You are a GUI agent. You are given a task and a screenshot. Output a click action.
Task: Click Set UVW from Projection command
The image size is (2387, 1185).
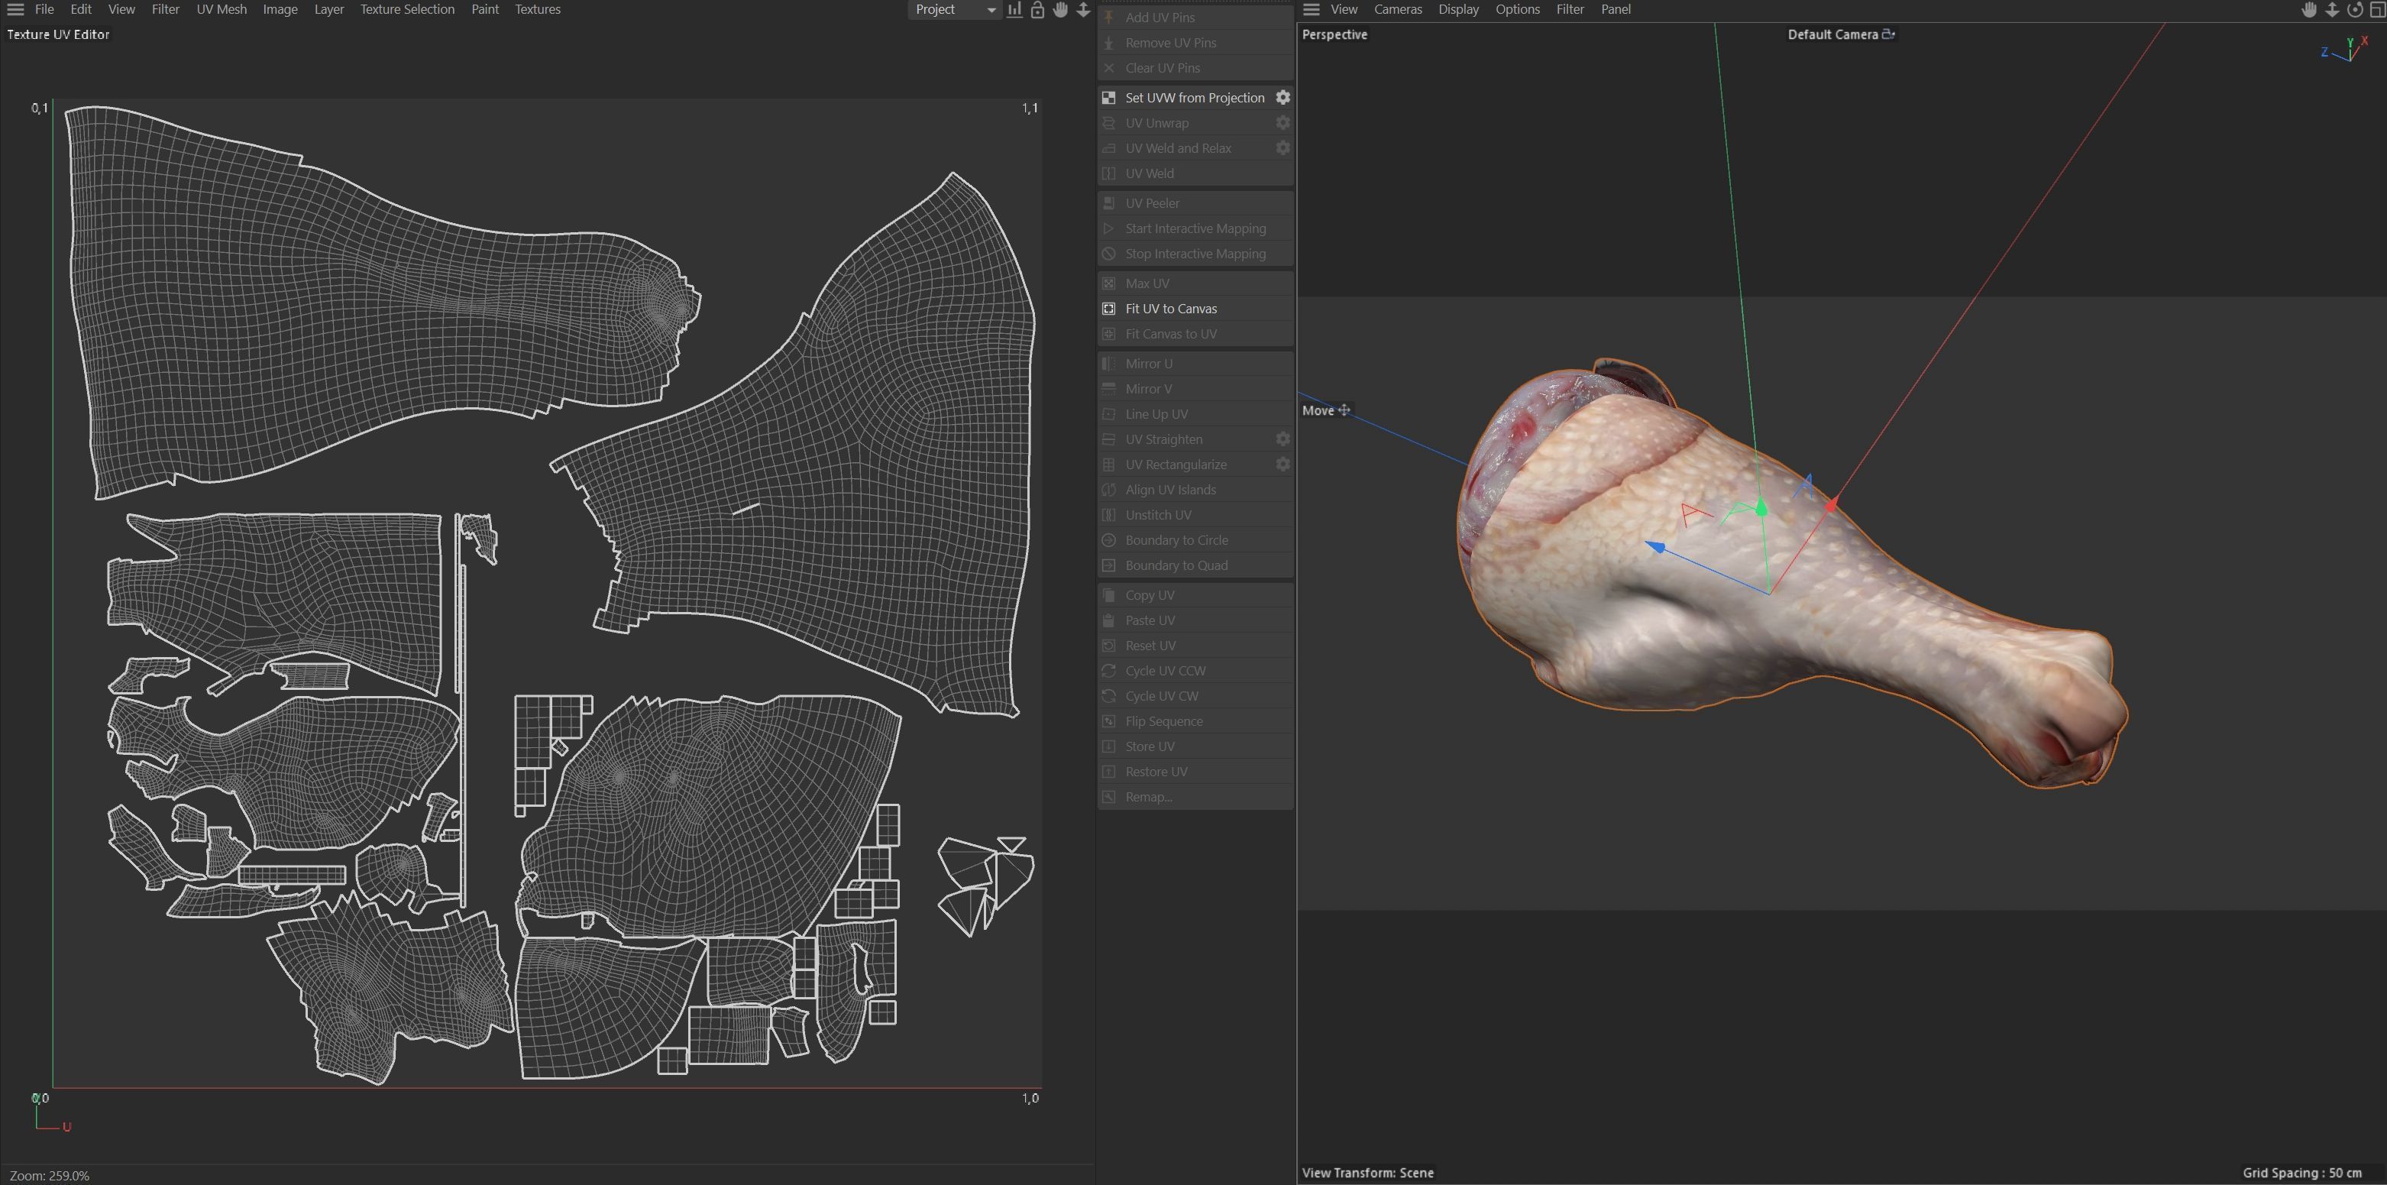tap(1193, 97)
